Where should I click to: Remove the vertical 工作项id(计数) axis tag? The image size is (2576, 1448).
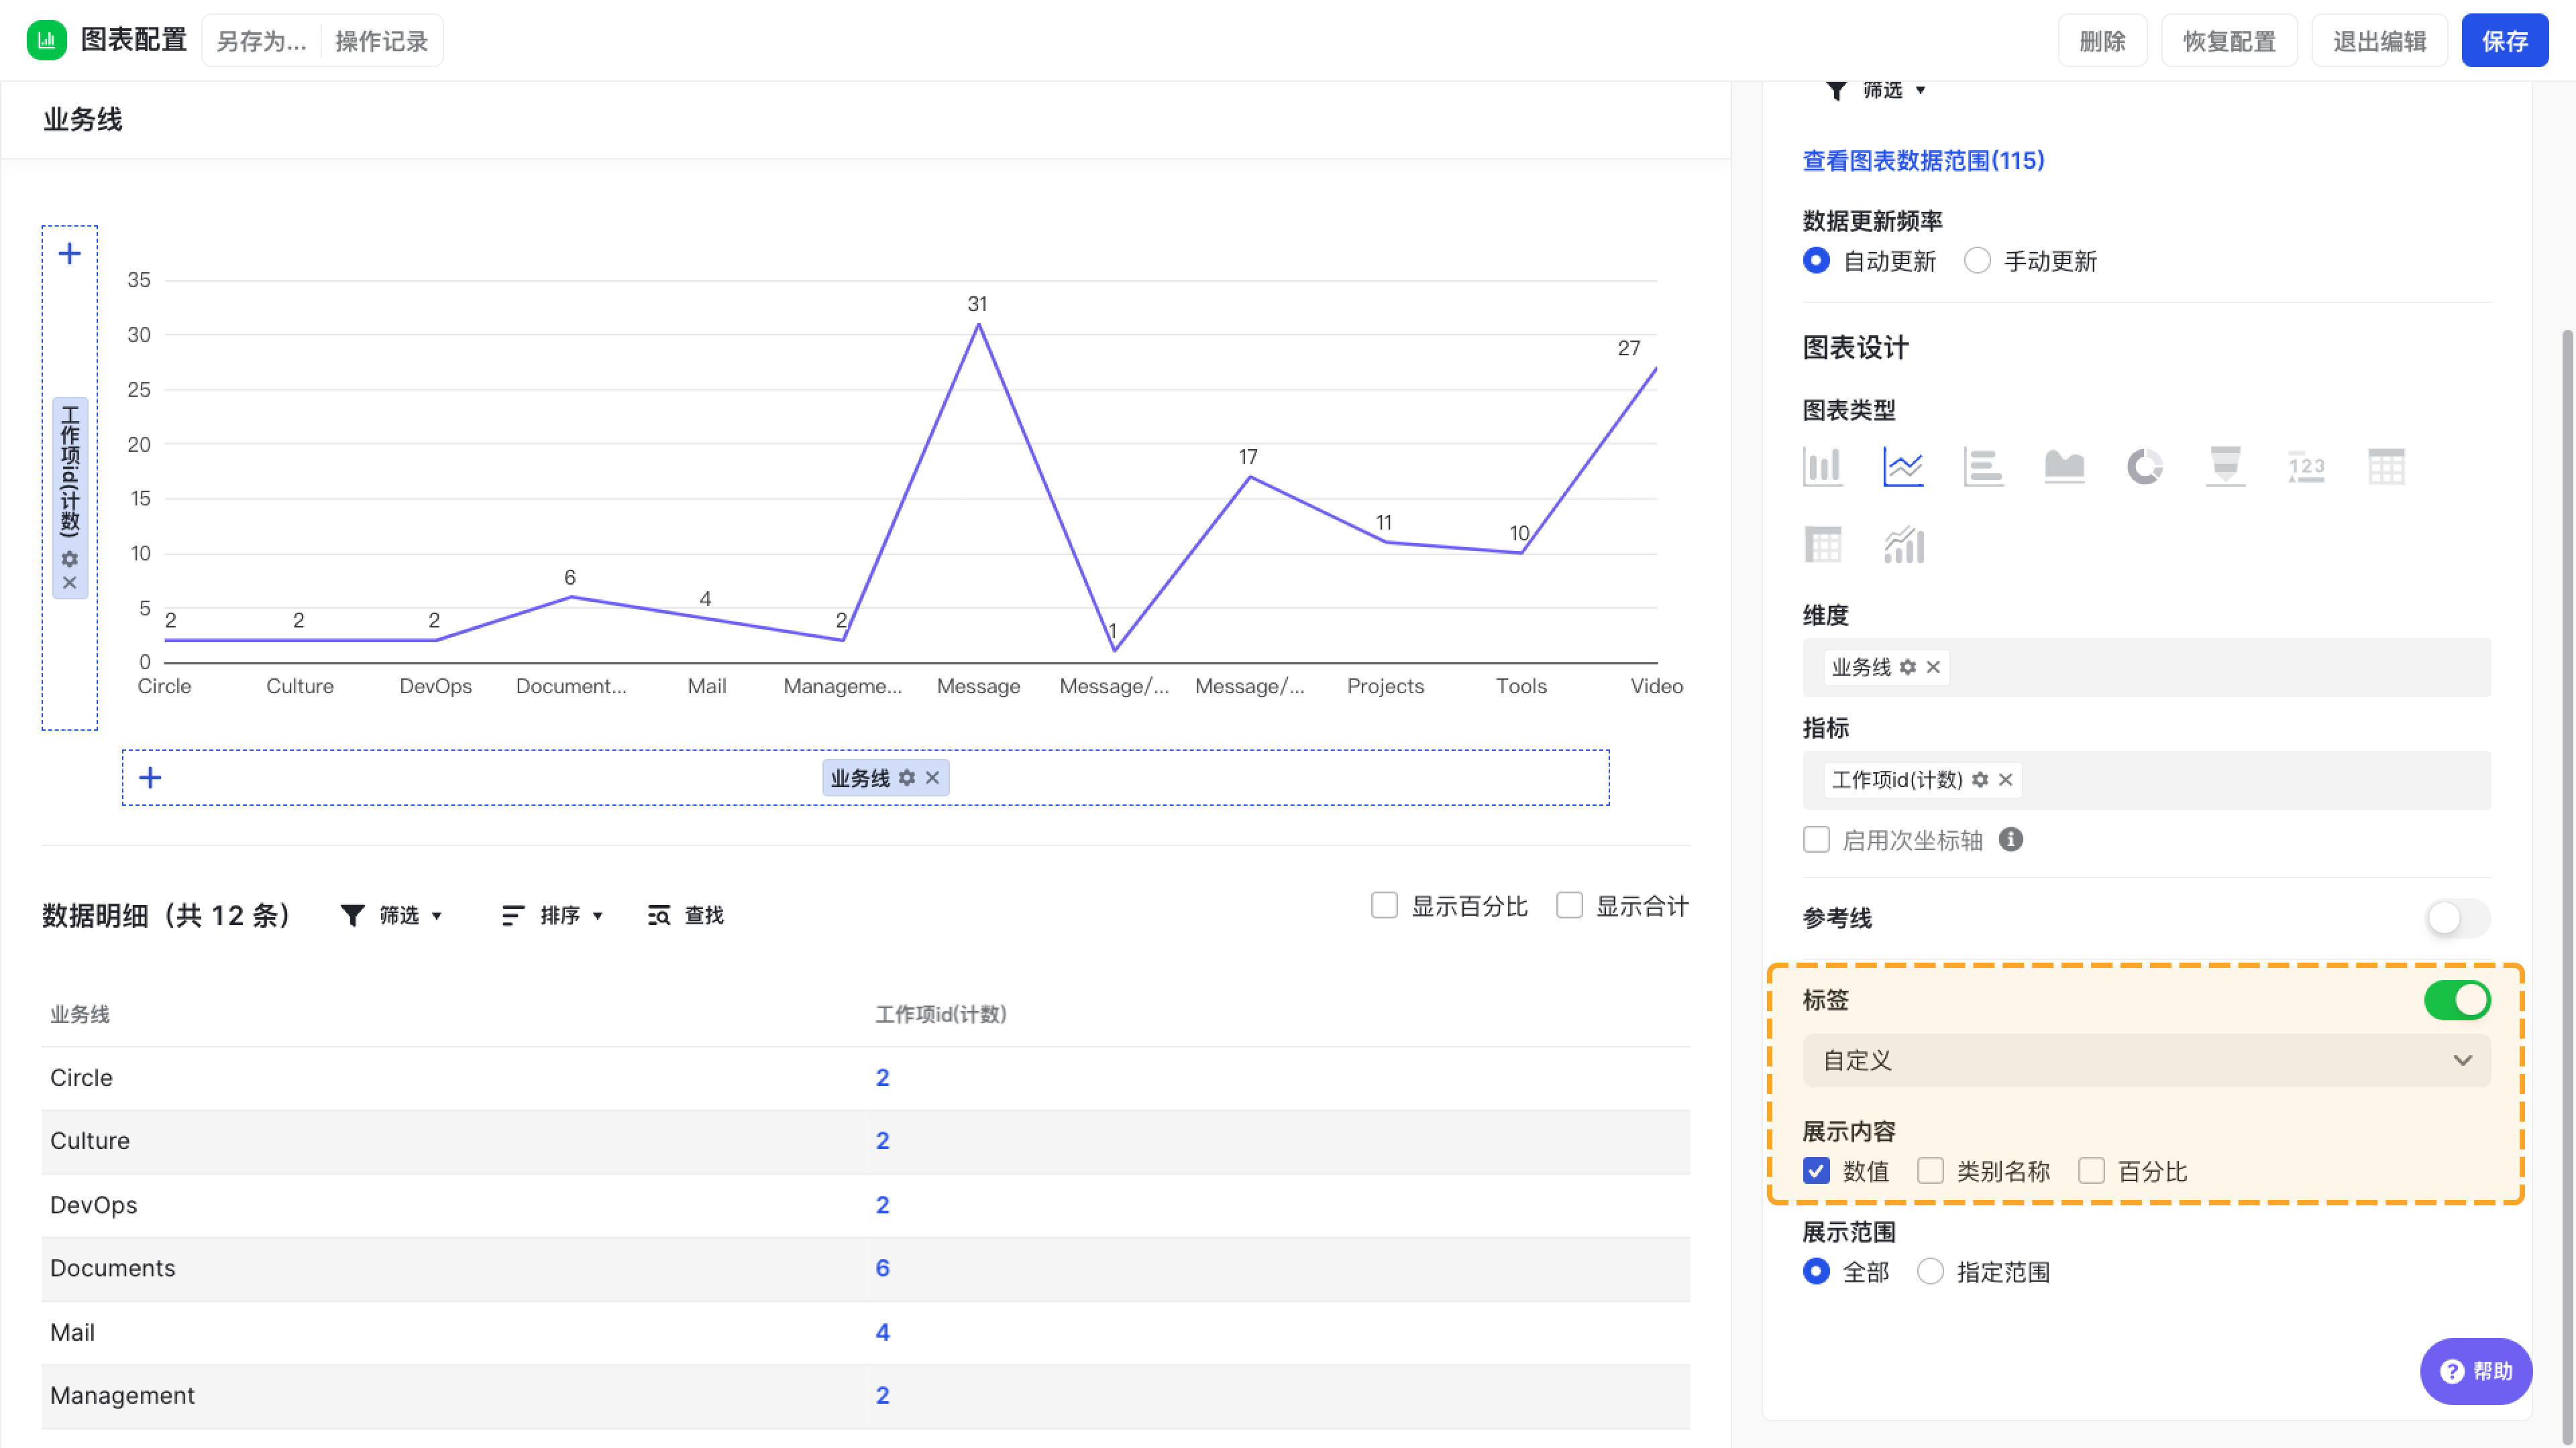pyautogui.click(x=69, y=583)
